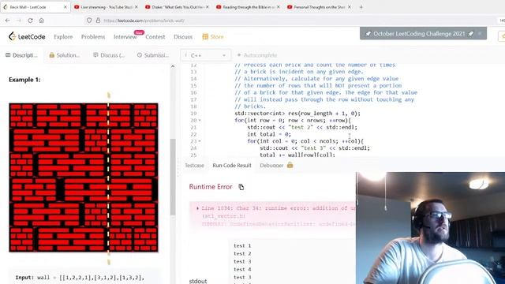This screenshot has height=284, width=505.
Task: Select the Run Code Result tab
Action: pos(232,166)
